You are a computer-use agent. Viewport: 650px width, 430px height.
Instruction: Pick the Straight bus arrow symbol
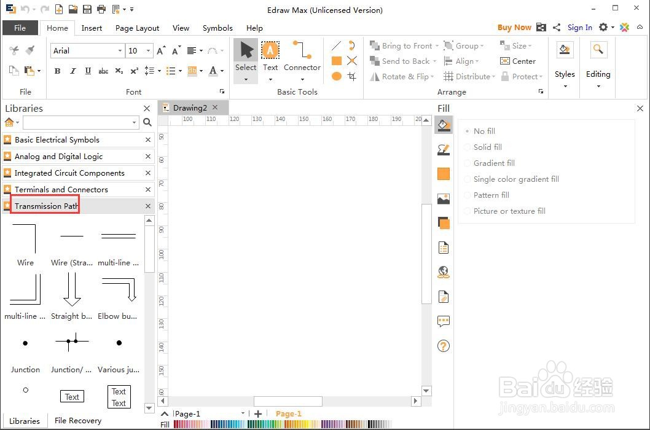click(x=72, y=297)
